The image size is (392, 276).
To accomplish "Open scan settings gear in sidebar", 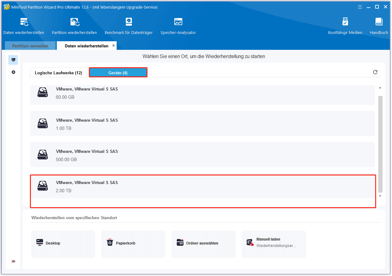I will pyautogui.click(x=13, y=72).
